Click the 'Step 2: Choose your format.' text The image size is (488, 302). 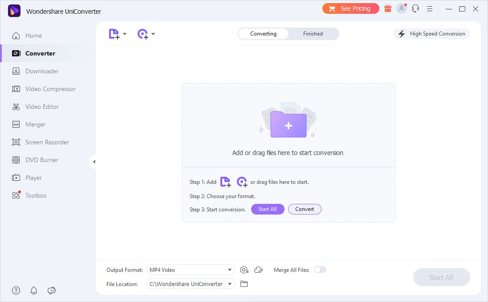point(222,196)
